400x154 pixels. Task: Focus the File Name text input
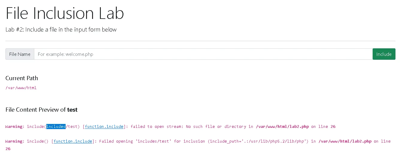point(203,54)
